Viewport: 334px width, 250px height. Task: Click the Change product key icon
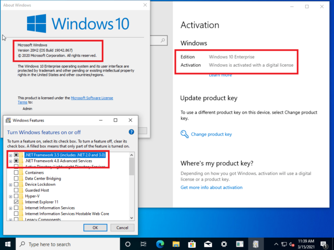(x=184, y=134)
